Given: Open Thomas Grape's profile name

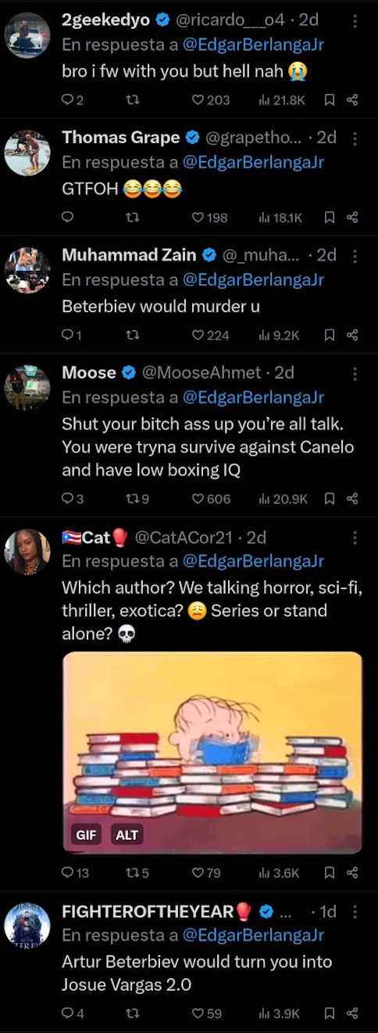Looking at the screenshot, I should tap(121, 138).
